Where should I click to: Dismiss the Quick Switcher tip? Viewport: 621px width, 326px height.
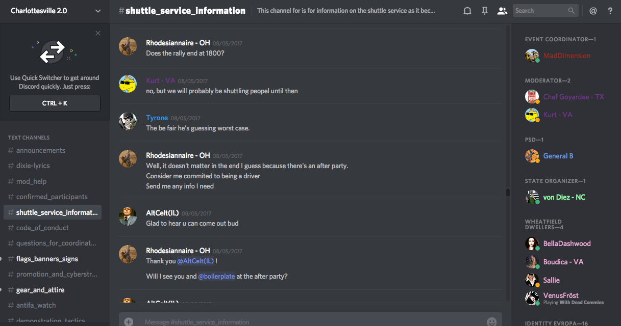click(x=98, y=34)
